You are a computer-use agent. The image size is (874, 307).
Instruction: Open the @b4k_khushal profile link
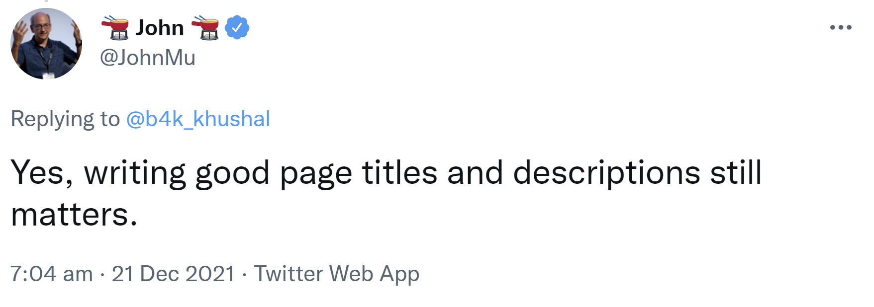click(198, 119)
